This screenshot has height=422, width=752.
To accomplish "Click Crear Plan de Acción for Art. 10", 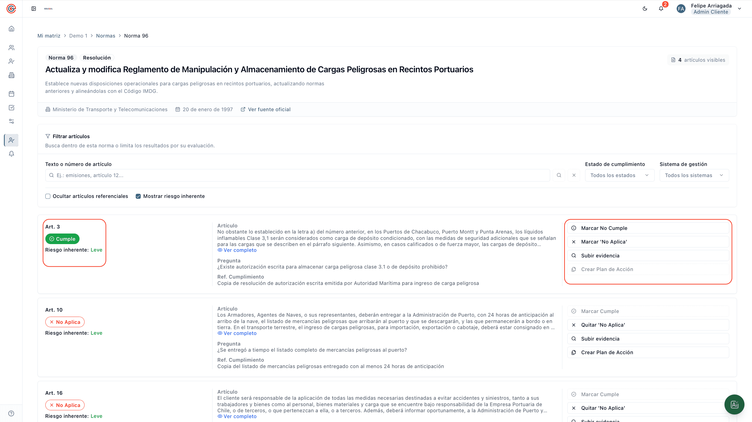I will pos(648,352).
